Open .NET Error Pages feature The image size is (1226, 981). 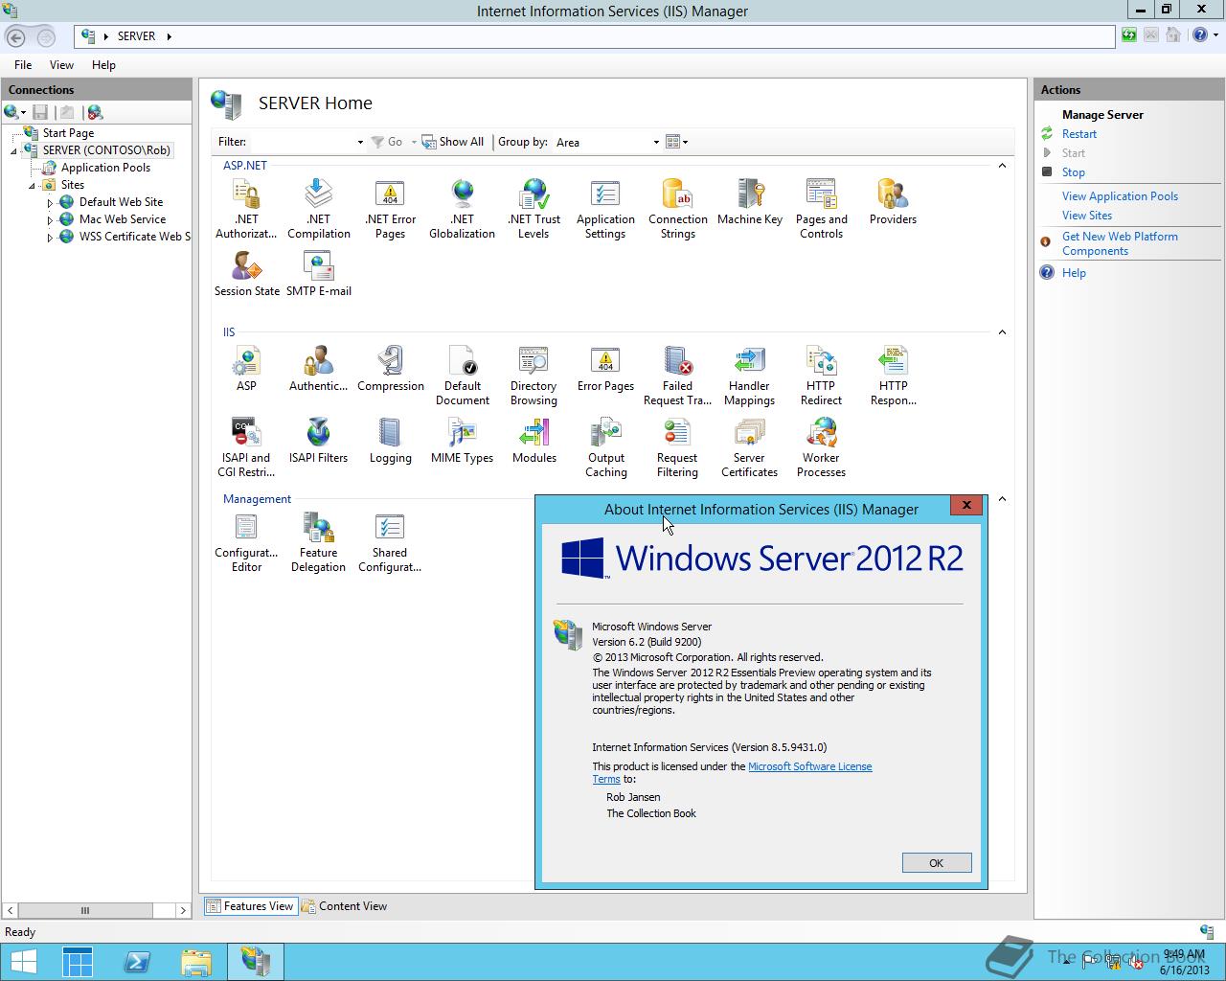pyautogui.click(x=391, y=209)
